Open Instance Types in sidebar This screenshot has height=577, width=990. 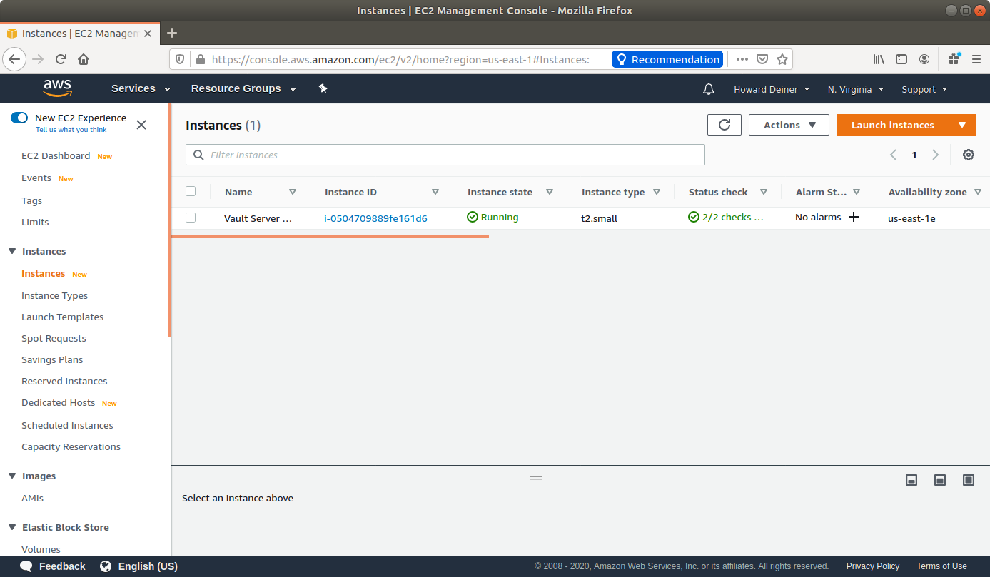[x=54, y=295]
